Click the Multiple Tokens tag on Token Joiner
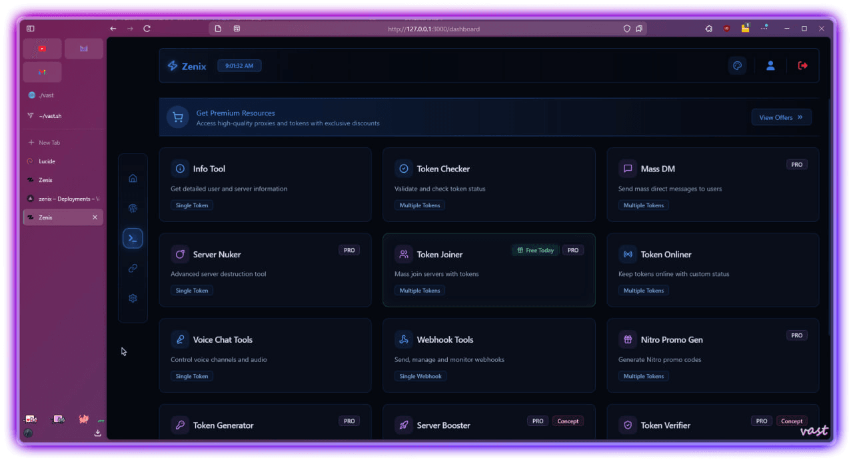 point(420,291)
